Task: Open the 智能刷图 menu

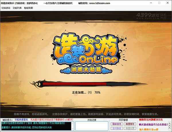Action: (x=28, y=8)
